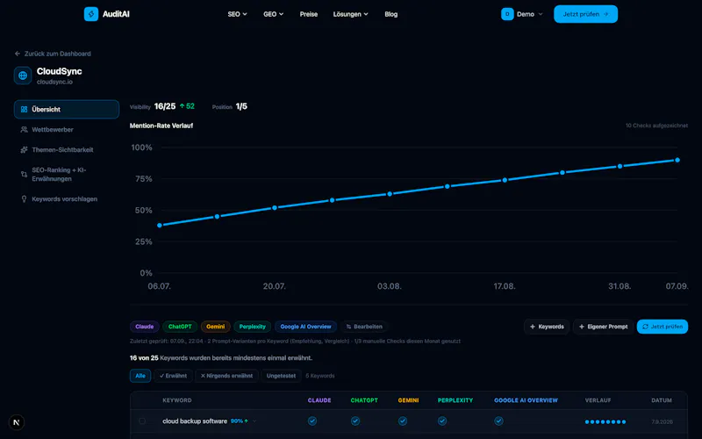
Task: Open the SEO dropdown in the top nav
Action: 237,14
